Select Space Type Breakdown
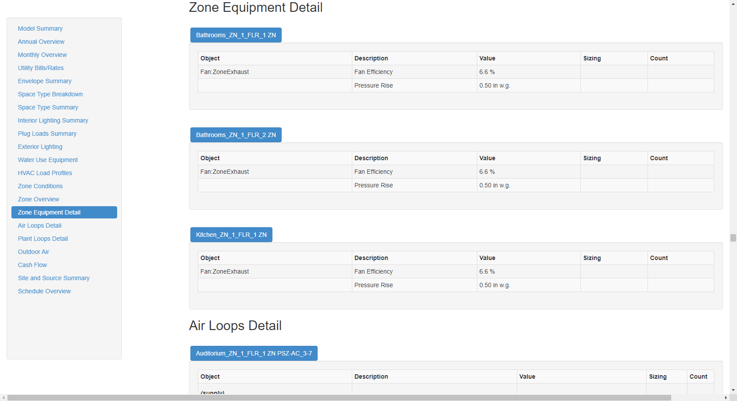Screen dimensions: 737x401 50,94
